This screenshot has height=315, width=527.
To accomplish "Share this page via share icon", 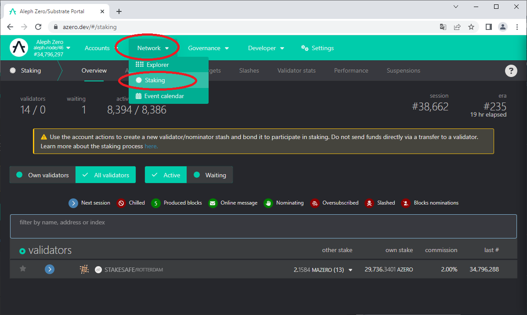I will pyautogui.click(x=457, y=27).
